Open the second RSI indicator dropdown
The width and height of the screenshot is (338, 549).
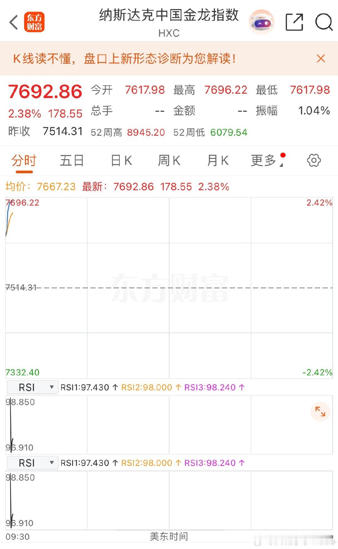tap(33, 463)
